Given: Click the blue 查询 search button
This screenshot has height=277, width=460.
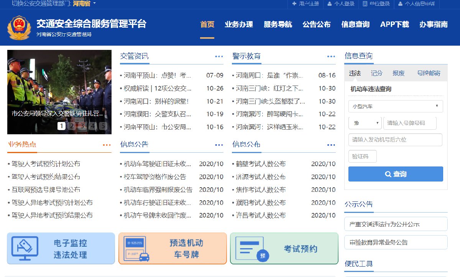Looking at the screenshot, I should click(x=395, y=174).
